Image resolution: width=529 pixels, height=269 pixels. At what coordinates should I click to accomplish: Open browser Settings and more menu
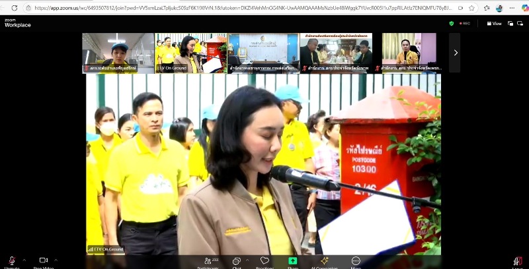tap(512, 8)
